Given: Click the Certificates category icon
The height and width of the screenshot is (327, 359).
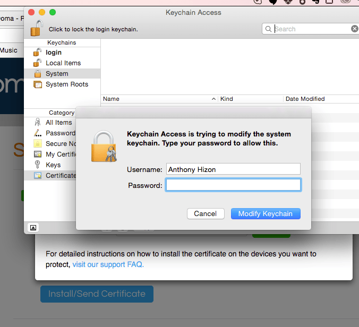Looking at the screenshot, I should 38,175.
